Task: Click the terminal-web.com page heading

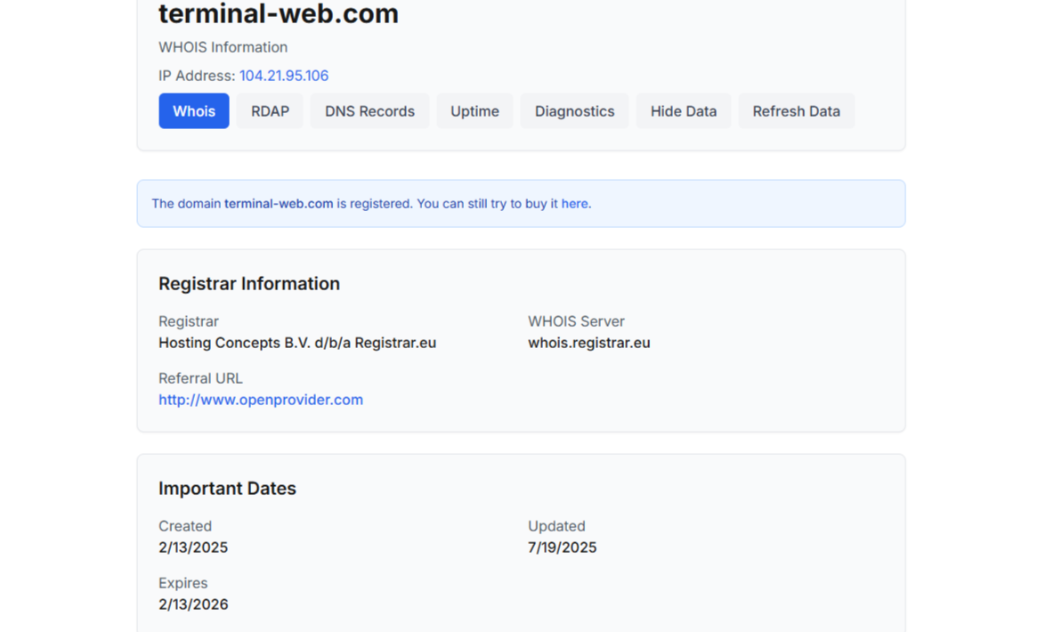Action: coord(278,14)
